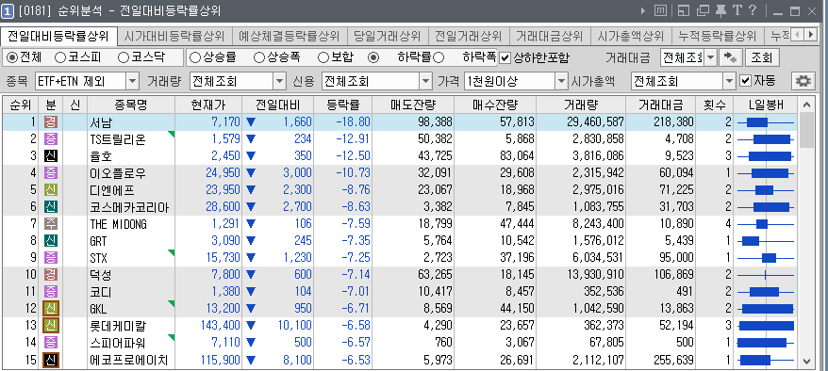
Task: Click the '신' badge in GRT row
Action: point(51,240)
